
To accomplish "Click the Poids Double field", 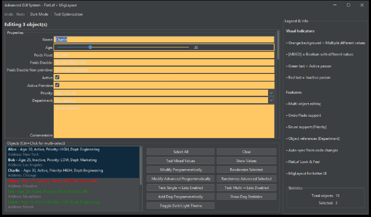I will point(164,63).
